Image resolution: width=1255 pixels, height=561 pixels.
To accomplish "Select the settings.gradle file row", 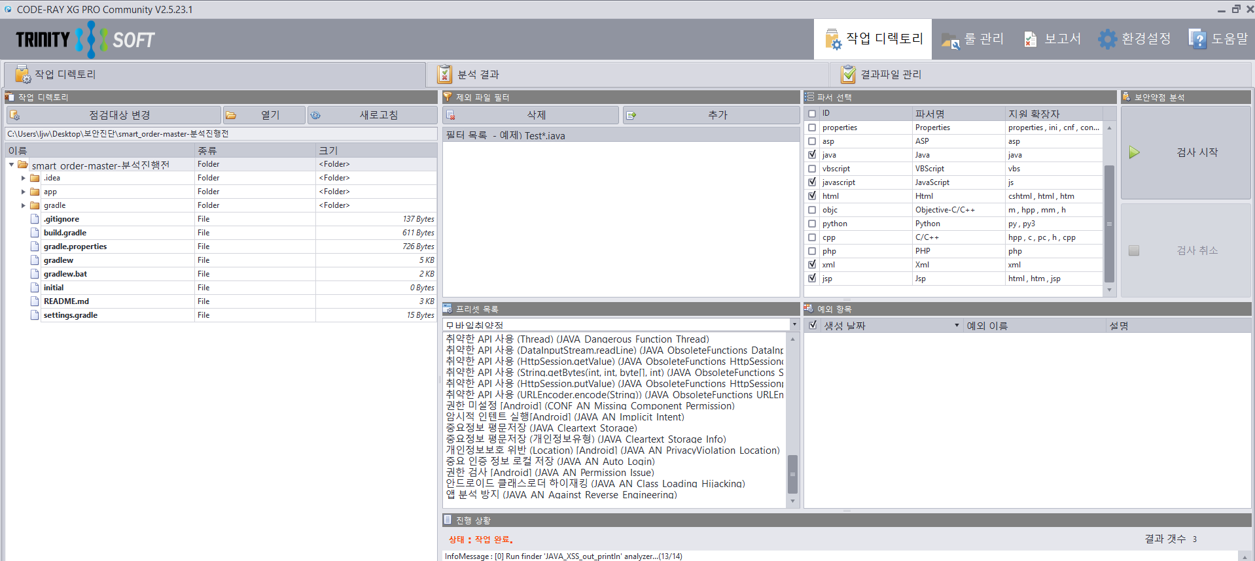I will pos(221,315).
